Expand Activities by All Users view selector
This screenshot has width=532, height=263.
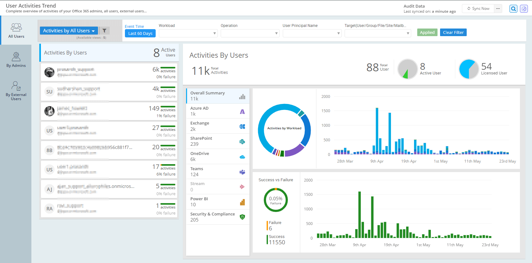tap(69, 31)
